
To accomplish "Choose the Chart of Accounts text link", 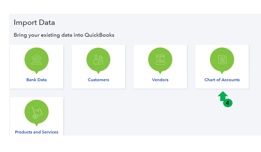I will click(x=222, y=80).
